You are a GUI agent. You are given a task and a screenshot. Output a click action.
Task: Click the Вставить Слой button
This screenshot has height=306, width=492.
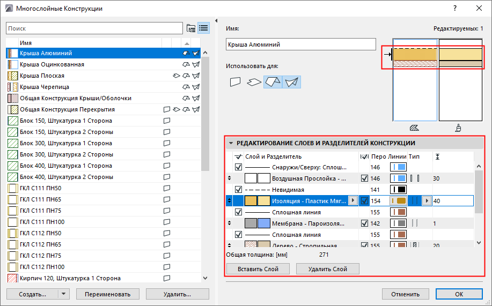258,269
